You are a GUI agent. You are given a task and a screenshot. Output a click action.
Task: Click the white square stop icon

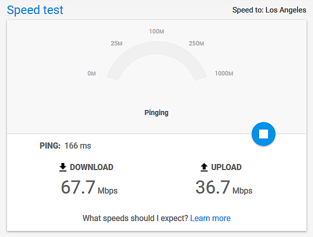click(x=264, y=134)
